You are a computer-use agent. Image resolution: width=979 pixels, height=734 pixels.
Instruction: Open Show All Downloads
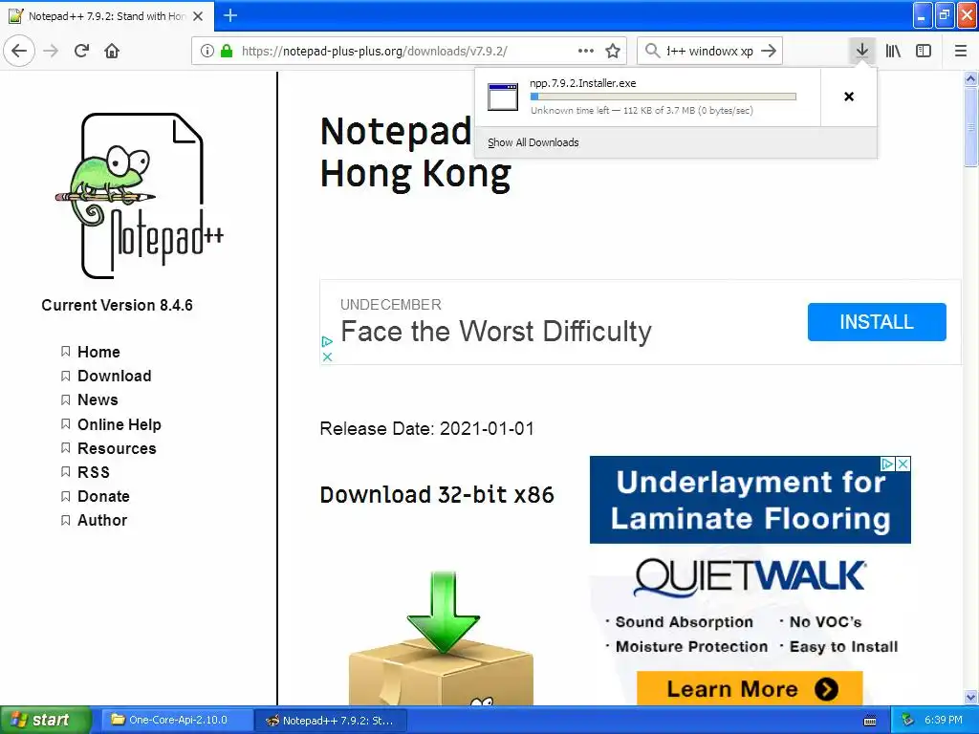tap(533, 142)
